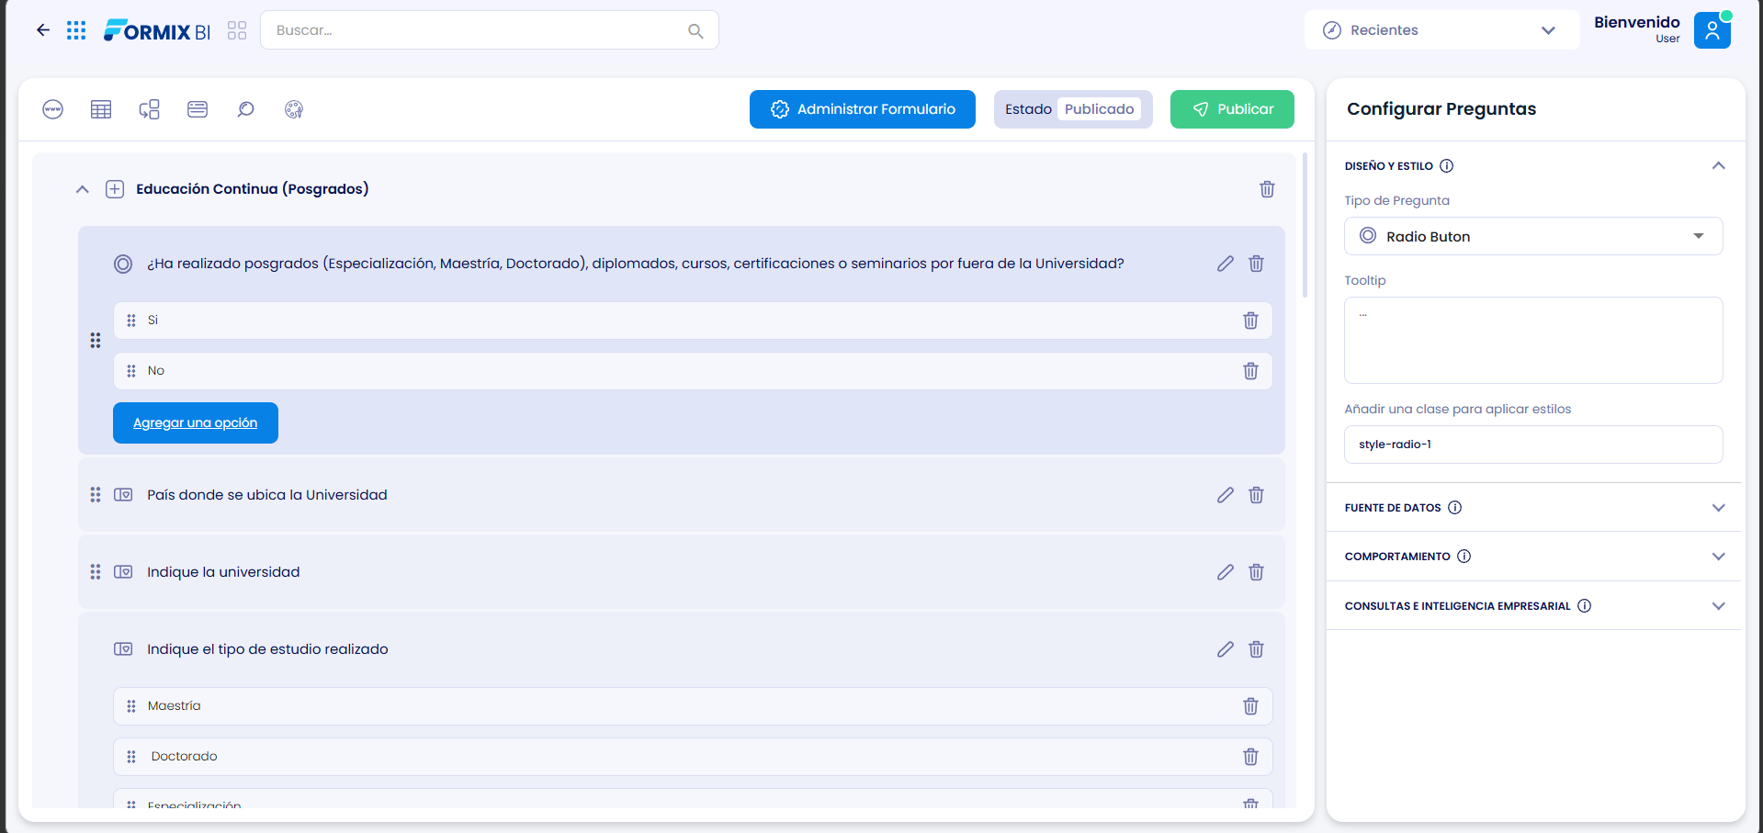Click the plus icon beside Educación Continua
Image resolution: width=1763 pixels, height=833 pixels.
[x=115, y=189]
